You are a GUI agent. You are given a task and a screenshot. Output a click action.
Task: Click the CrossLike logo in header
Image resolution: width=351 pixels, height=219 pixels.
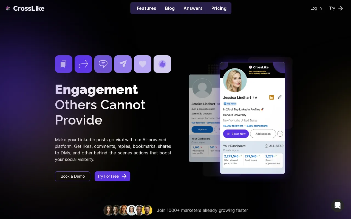coord(25,8)
